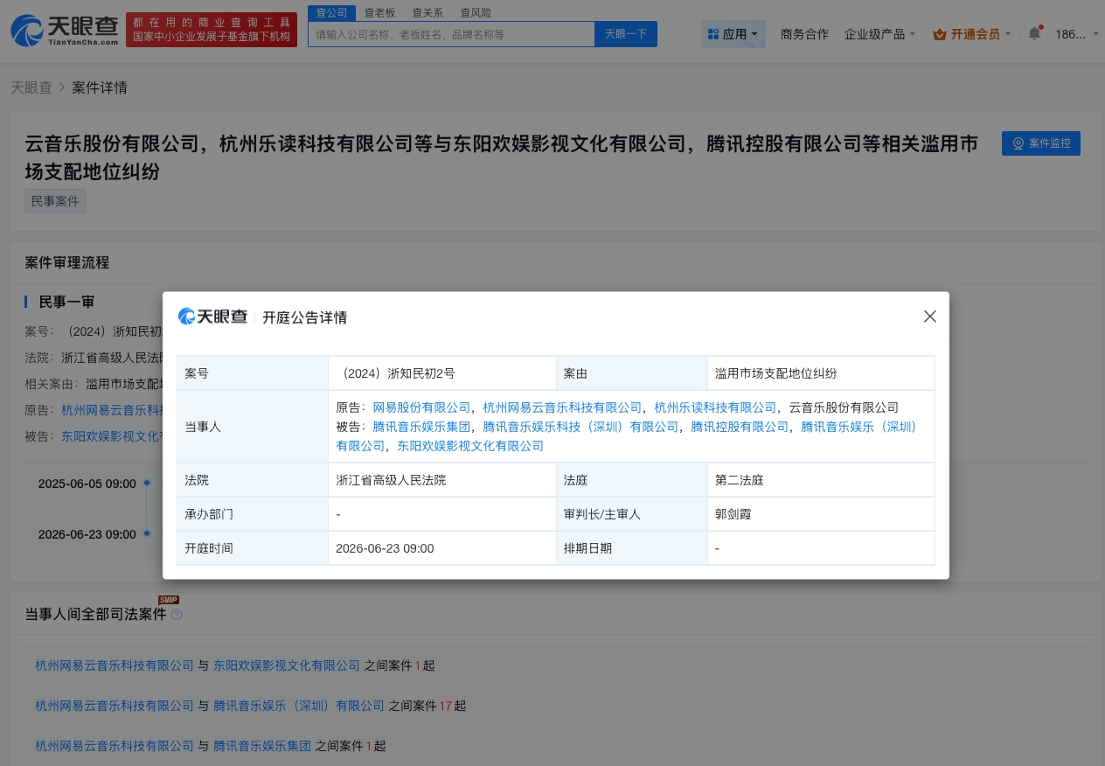Select background timeline entry 2026-06-23 09:00
The width and height of the screenshot is (1105, 766).
click(x=87, y=534)
